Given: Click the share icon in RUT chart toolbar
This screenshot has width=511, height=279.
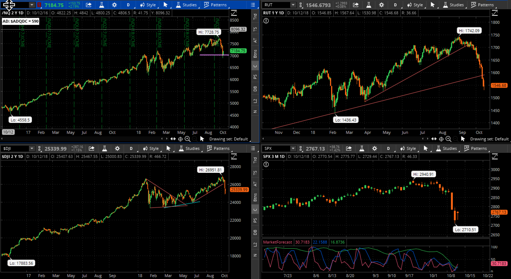Looking at the screenshot, I should click(355, 5).
